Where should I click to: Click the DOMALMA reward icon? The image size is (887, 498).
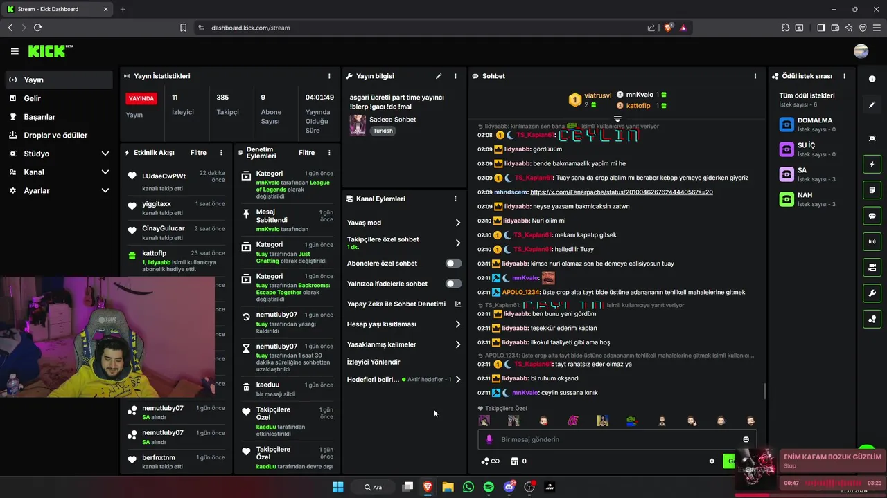click(x=787, y=124)
